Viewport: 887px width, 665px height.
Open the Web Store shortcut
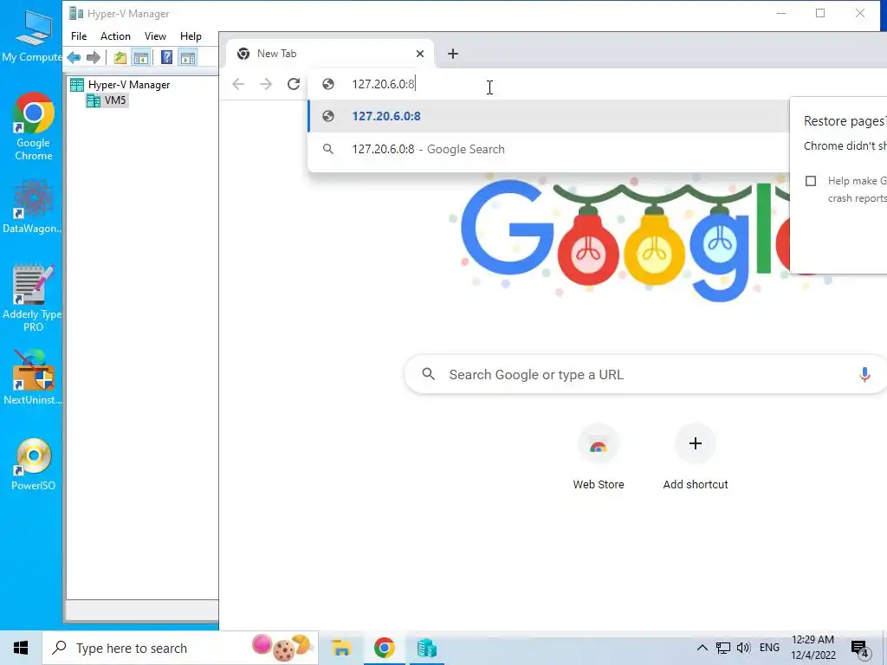598,457
